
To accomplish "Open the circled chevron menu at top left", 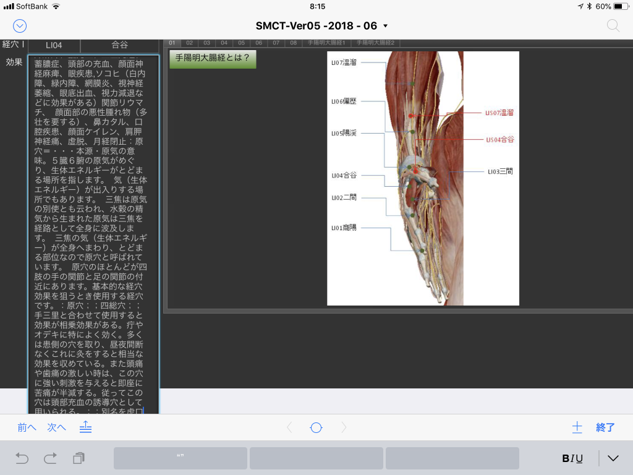I will [20, 25].
